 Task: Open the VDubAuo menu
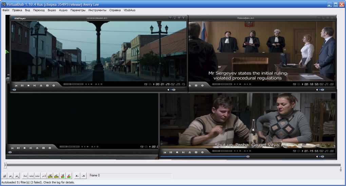(x=130, y=10)
